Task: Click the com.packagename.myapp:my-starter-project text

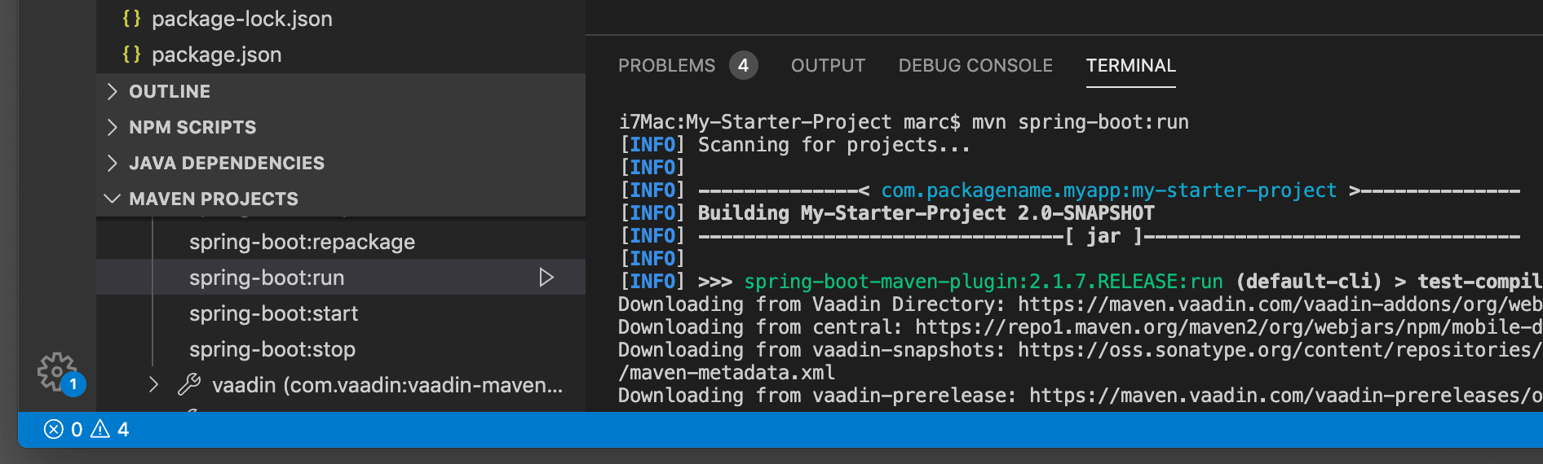Action: pyautogui.click(x=1109, y=190)
